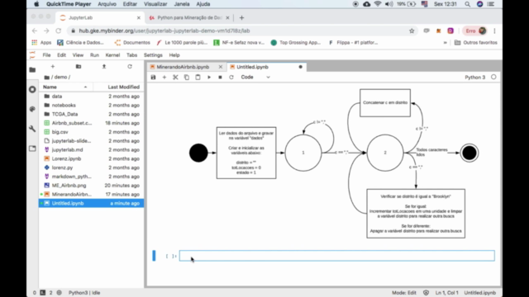Close the MinerandoAirbnb.ipynb tab
Viewport: 529px width, 297px height.
[x=221, y=67]
